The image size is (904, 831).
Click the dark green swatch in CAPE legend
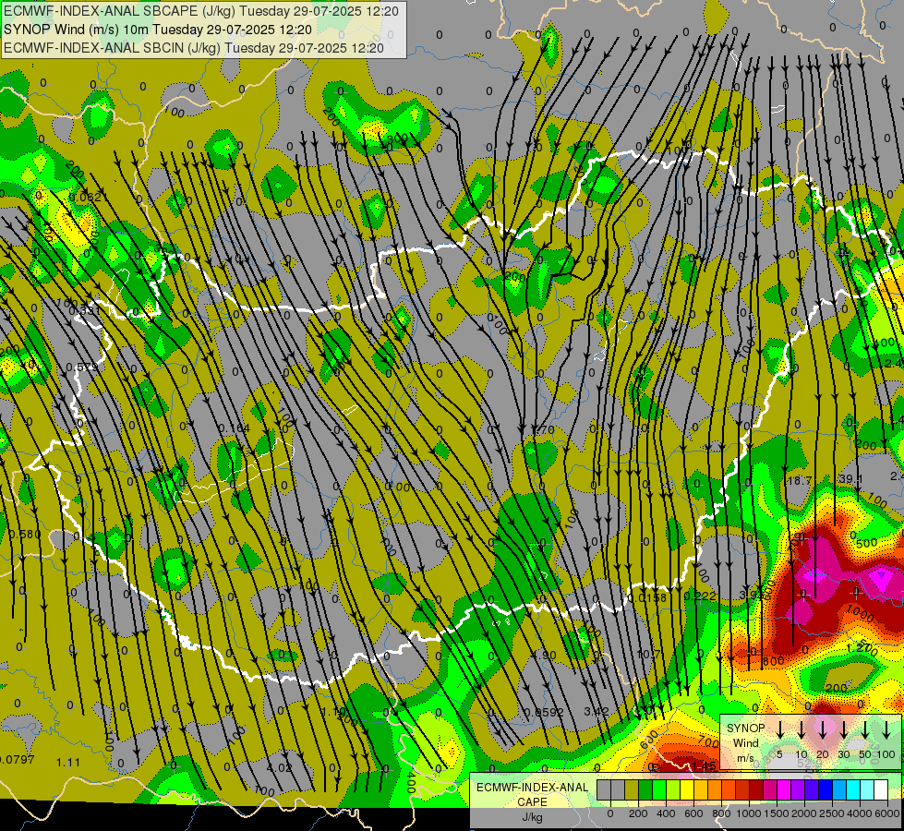tap(645, 790)
